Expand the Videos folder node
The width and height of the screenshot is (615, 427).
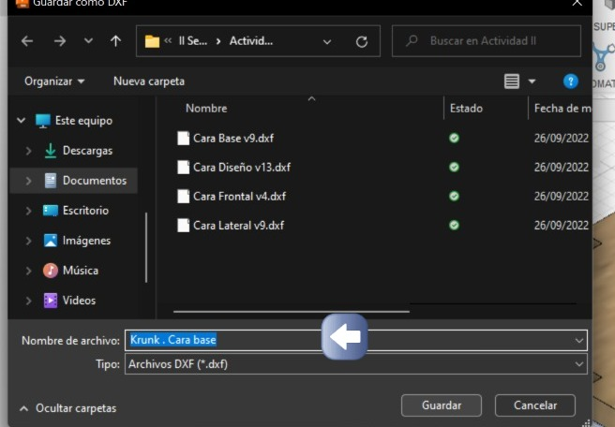tap(29, 301)
